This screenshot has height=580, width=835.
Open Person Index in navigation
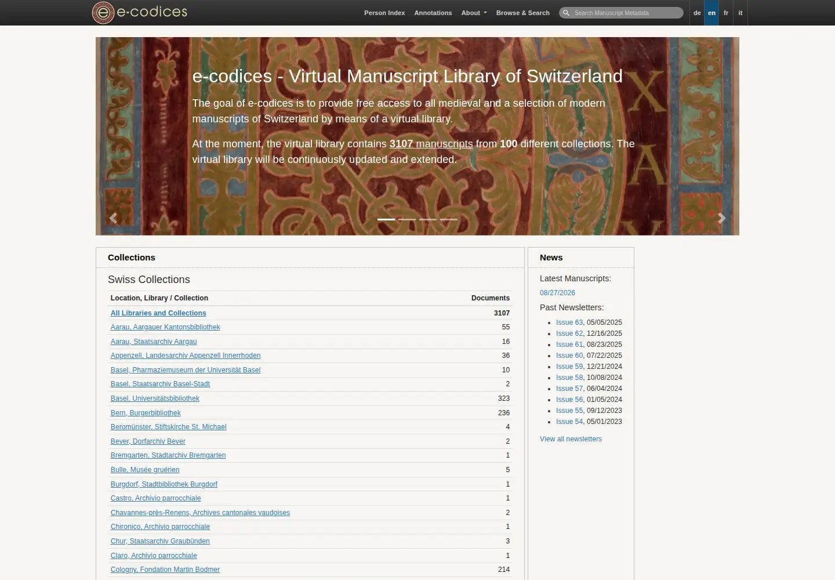(x=384, y=13)
